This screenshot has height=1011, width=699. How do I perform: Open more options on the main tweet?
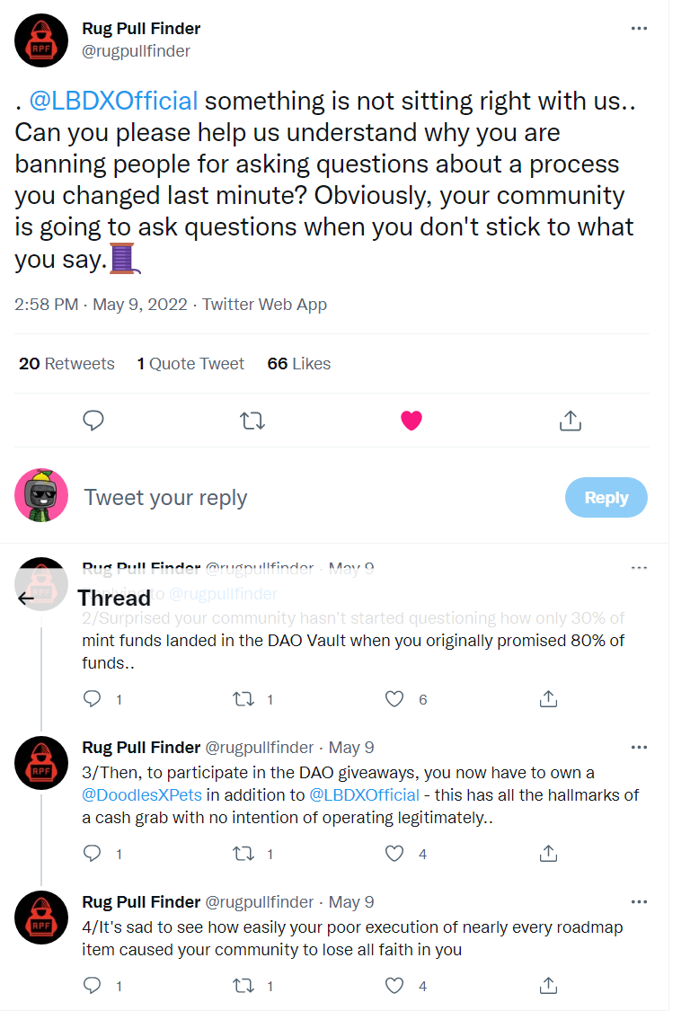click(x=639, y=29)
